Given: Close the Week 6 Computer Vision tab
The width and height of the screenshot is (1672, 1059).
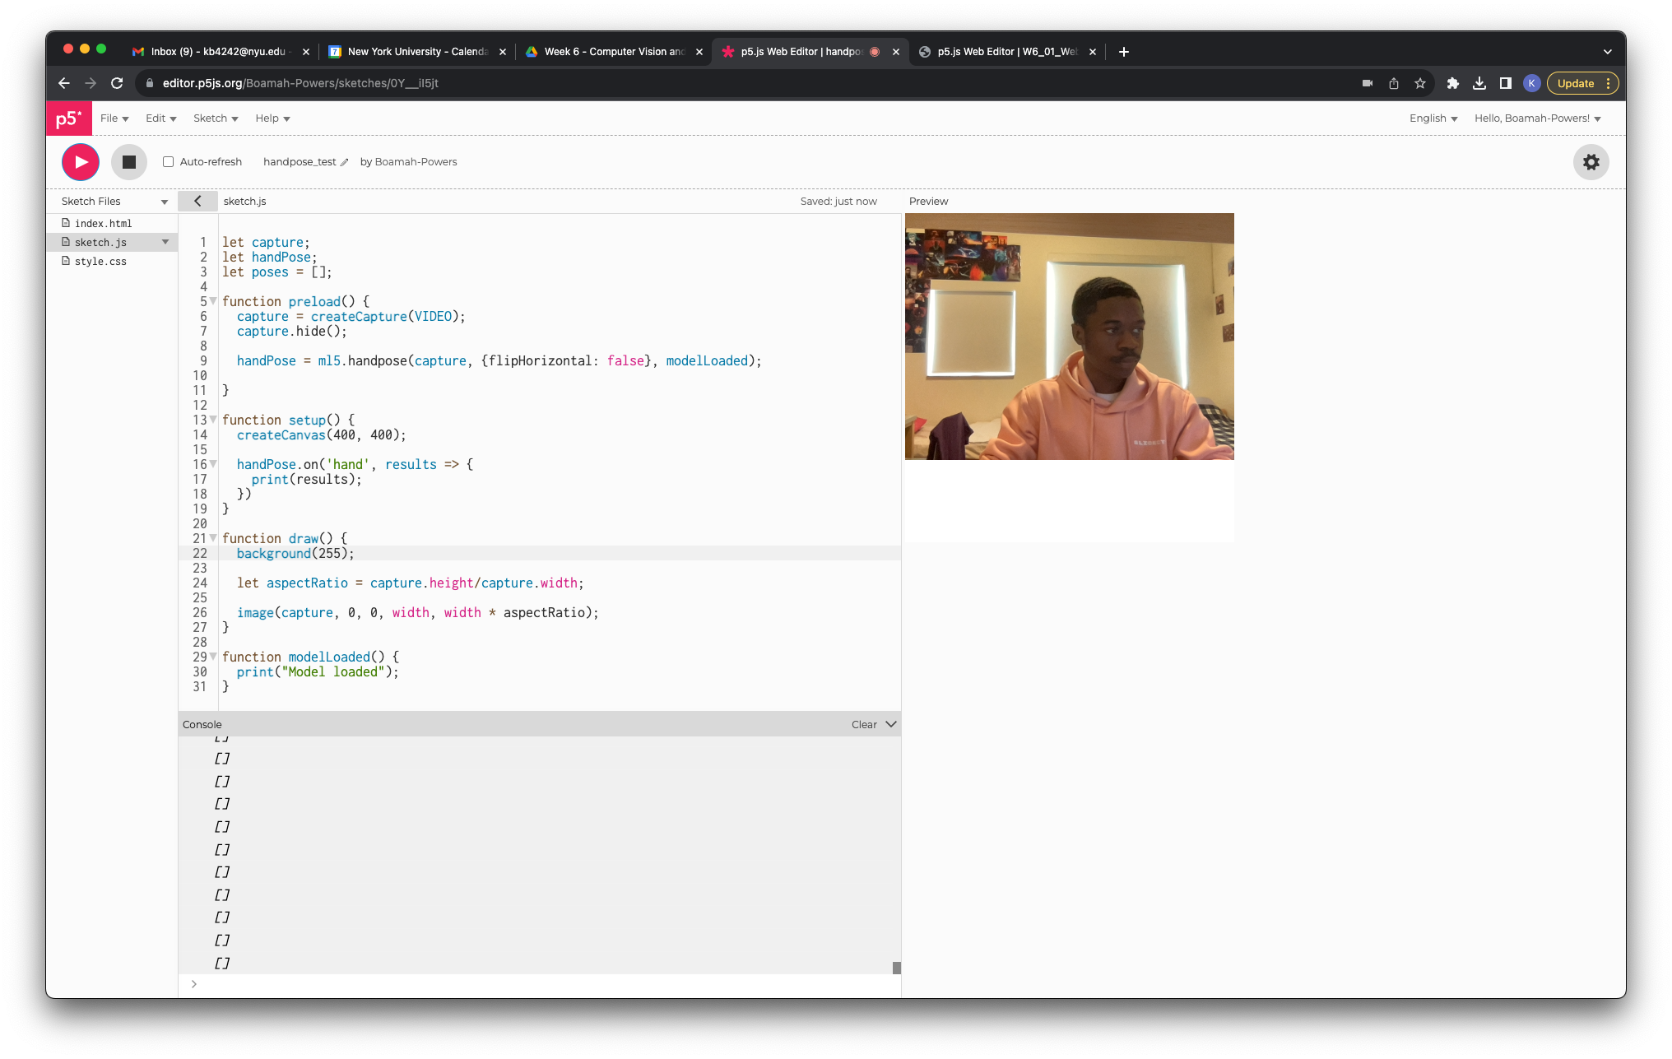Looking at the screenshot, I should (699, 52).
